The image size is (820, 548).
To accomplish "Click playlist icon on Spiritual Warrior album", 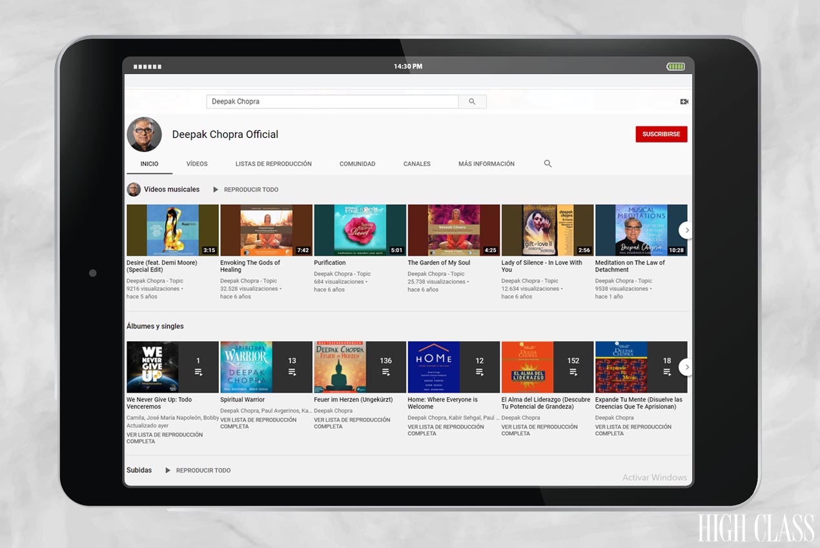I will click(292, 372).
